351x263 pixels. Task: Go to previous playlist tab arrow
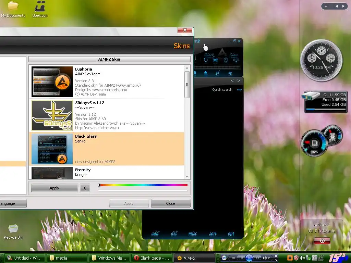point(232,80)
